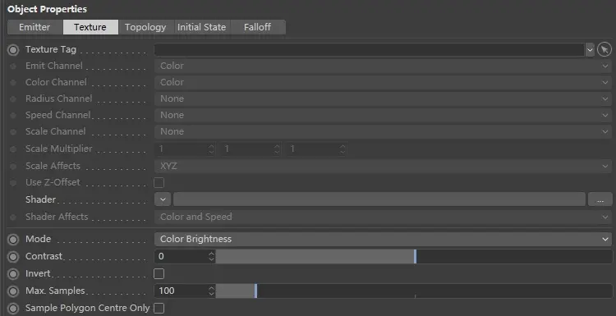Click the Contrast slider bar
The height and width of the screenshot is (316, 616).
point(414,257)
